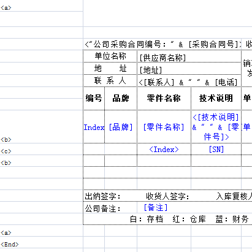Screen dimensions: 252x252
Task: Select the 品牌 column header cell
Action: pos(121,99)
